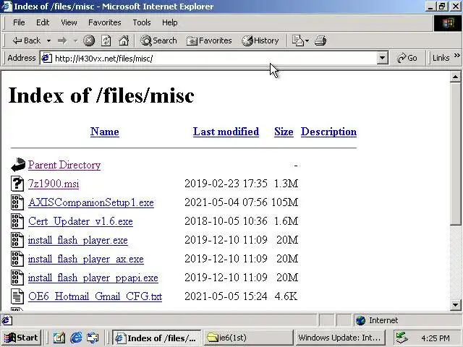Click the unknown-file icon beside 7z1900.msi
Screen dimensions: 463x347
coord(17,184)
